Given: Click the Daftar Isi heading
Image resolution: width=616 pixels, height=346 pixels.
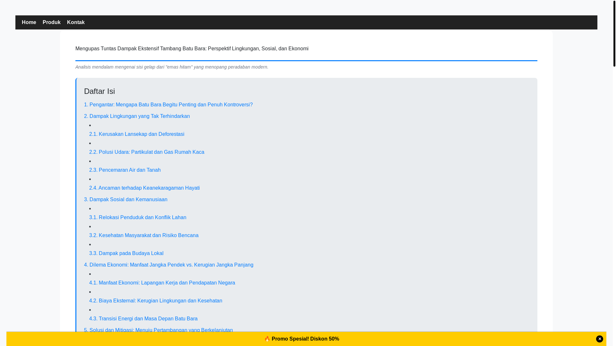Looking at the screenshot, I should (x=99, y=91).
